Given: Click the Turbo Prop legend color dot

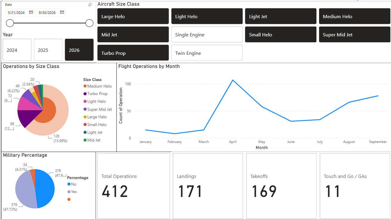Looking at the screenshot, I should click(85, 94).
